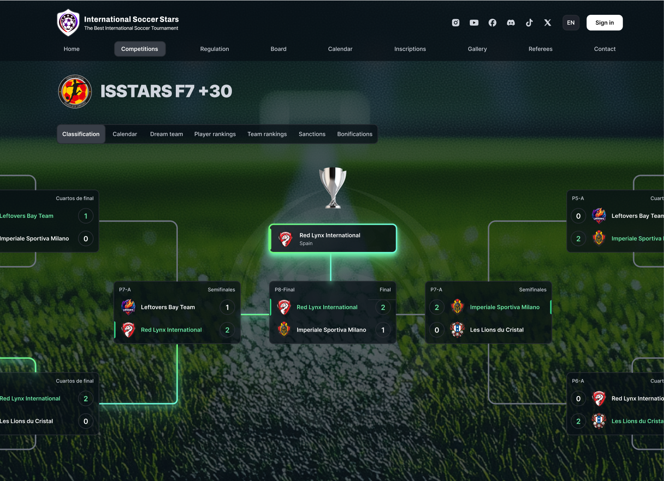Click Leftovers Bay Team logo in left semifinal

point(129,307)
